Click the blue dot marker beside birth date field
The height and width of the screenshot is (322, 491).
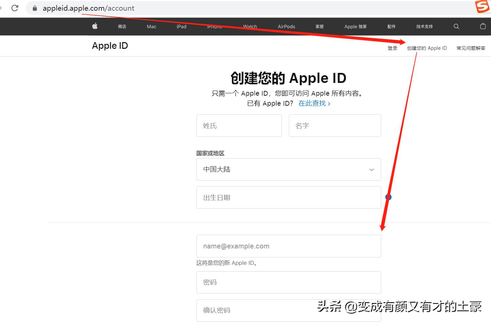point(388,197)
